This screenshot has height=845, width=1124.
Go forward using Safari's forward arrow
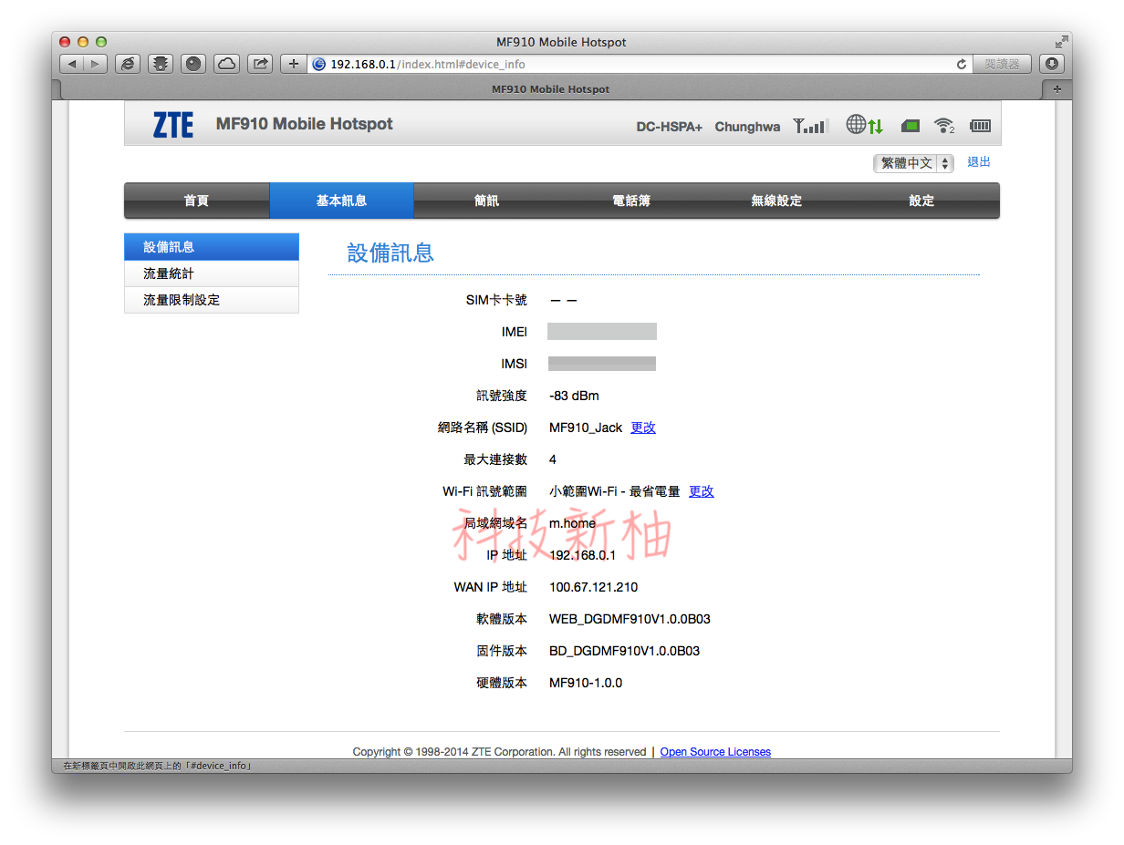tap(96, 64)
